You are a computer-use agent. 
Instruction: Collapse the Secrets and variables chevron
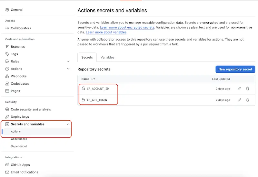click(x=68, y=124)
